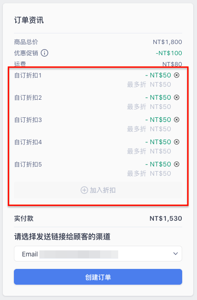Viewport: 197px width, 300px height.
Task: Click the info icon beside 优惠促销
Action: coord(44,53)
